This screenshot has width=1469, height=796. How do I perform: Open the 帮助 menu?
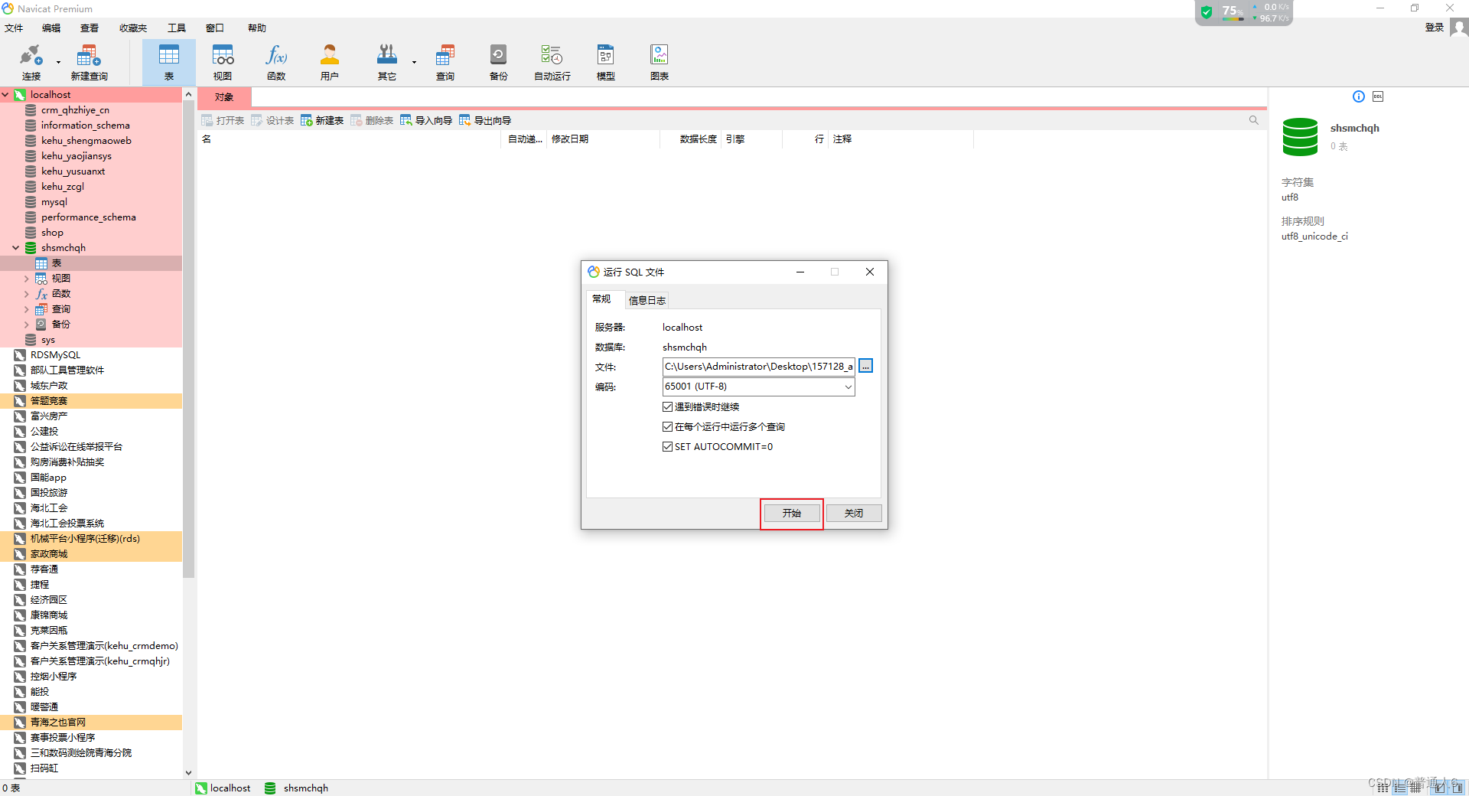click(x=257, y=28)
